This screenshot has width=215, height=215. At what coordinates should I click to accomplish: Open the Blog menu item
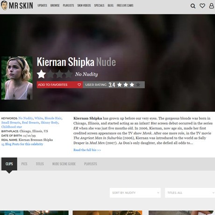(110, 6)
